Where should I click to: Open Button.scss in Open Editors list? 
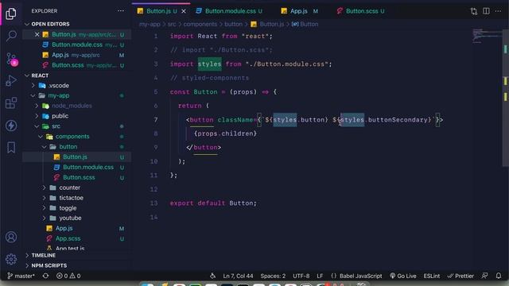coord(76,65)
